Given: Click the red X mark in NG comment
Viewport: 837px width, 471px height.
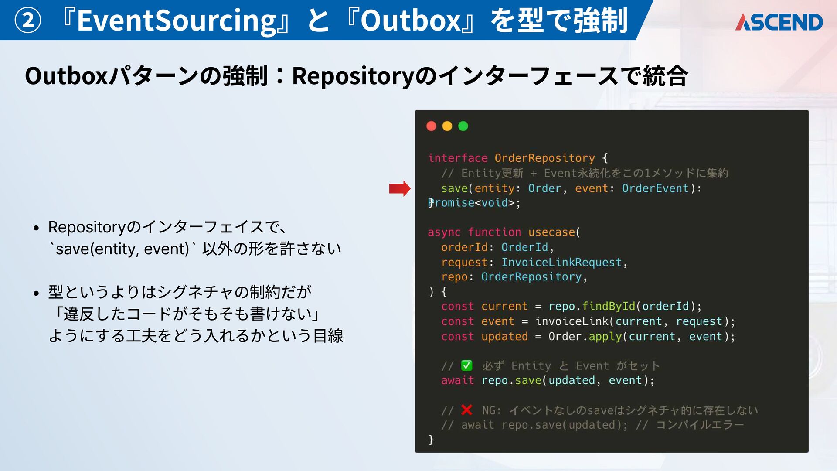Looking at the screenshot, I should [x=466, y=410].
